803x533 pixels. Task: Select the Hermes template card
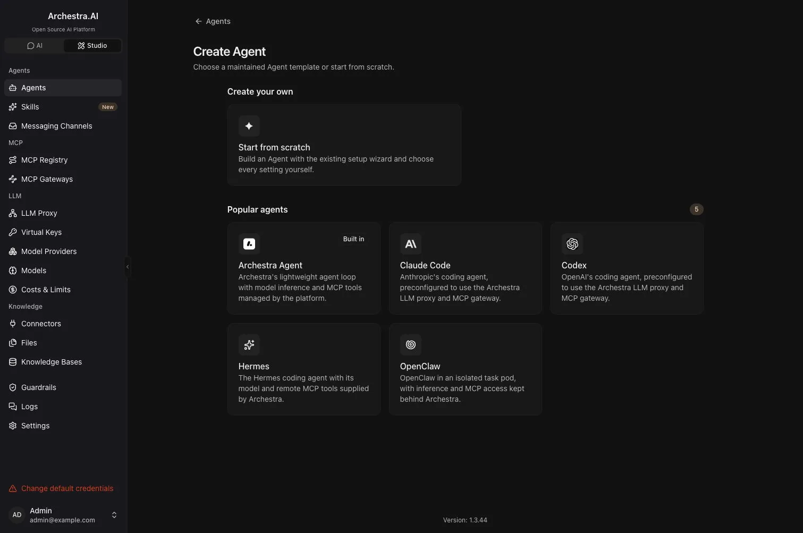[303, 369]
